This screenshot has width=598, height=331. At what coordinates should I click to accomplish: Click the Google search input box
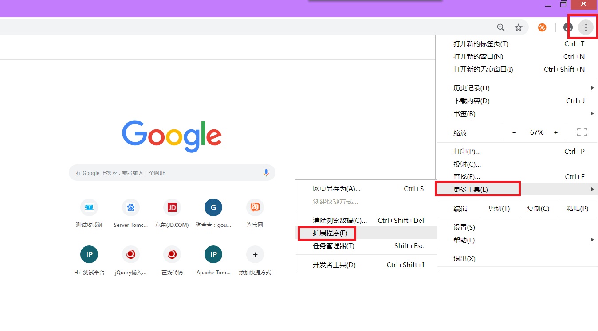(x=172, y=173)
